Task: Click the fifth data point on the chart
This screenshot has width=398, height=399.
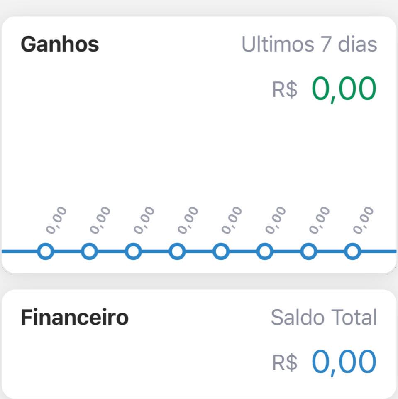Action: (221, 251)
